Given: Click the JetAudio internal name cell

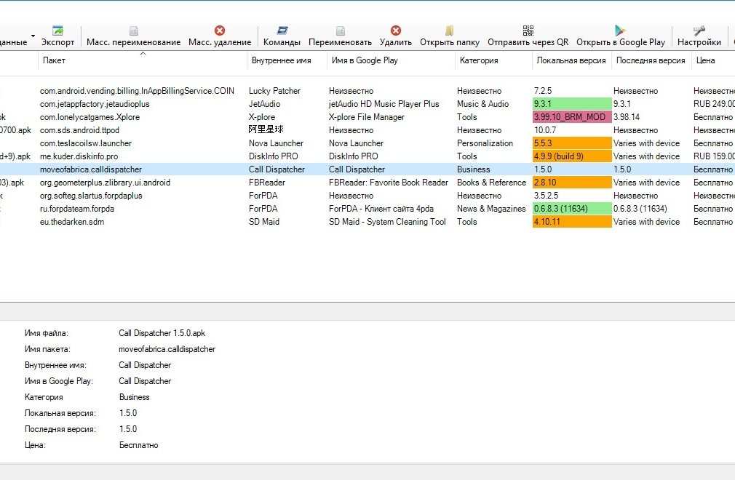Looking at the screenshot, I should pos(264,104).
